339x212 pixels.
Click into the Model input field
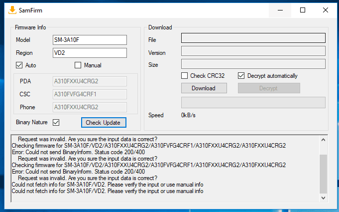coord(90,40)
